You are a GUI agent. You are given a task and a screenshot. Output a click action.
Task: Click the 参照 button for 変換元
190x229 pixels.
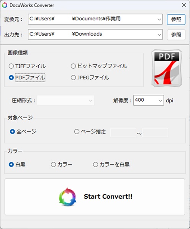tap(176, 20)
